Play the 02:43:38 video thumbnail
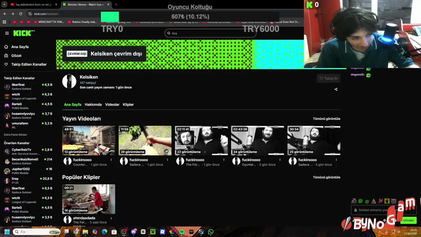Viewport: 421px width, 237px height. (x=258, y=141)
